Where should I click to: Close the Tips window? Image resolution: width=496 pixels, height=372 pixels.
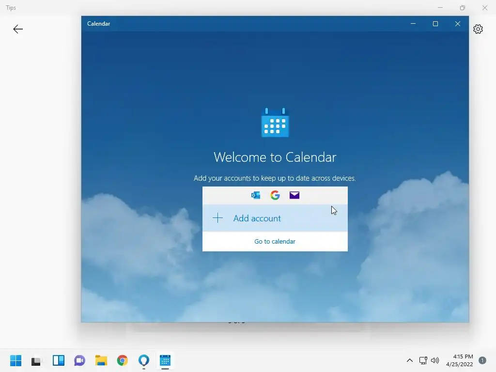coord(484,8)
